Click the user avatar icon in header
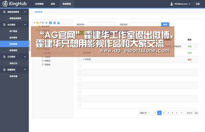205x132 pixels. (172, 4)
